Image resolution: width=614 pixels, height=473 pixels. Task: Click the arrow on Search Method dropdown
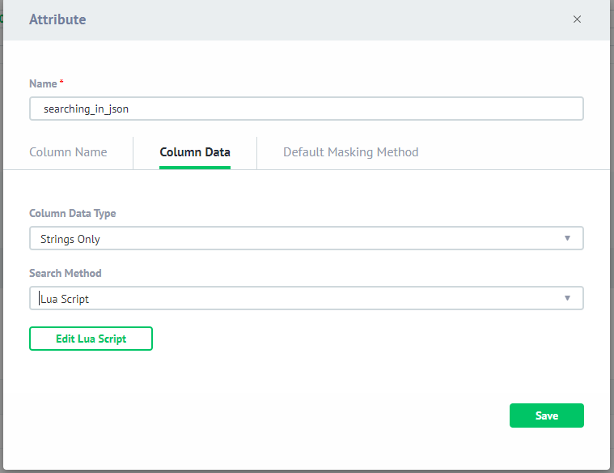tap(567, 299)
